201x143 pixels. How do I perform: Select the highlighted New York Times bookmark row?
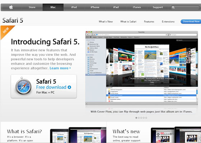pyautogui.click(x=151, y=95)
